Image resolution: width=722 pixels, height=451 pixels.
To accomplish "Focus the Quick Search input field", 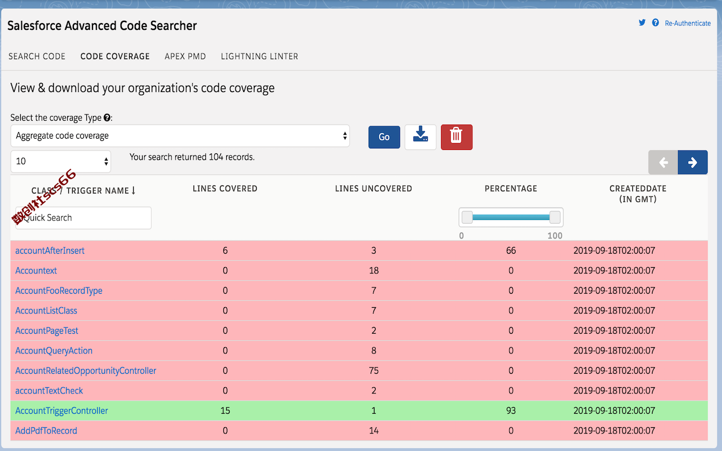I will (x=83, y=218).
